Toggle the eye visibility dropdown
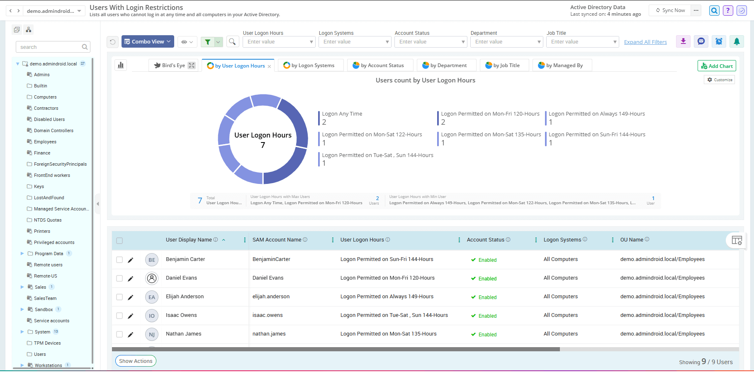754x372 pixels. pyautogui.click(x=187, y=42)
